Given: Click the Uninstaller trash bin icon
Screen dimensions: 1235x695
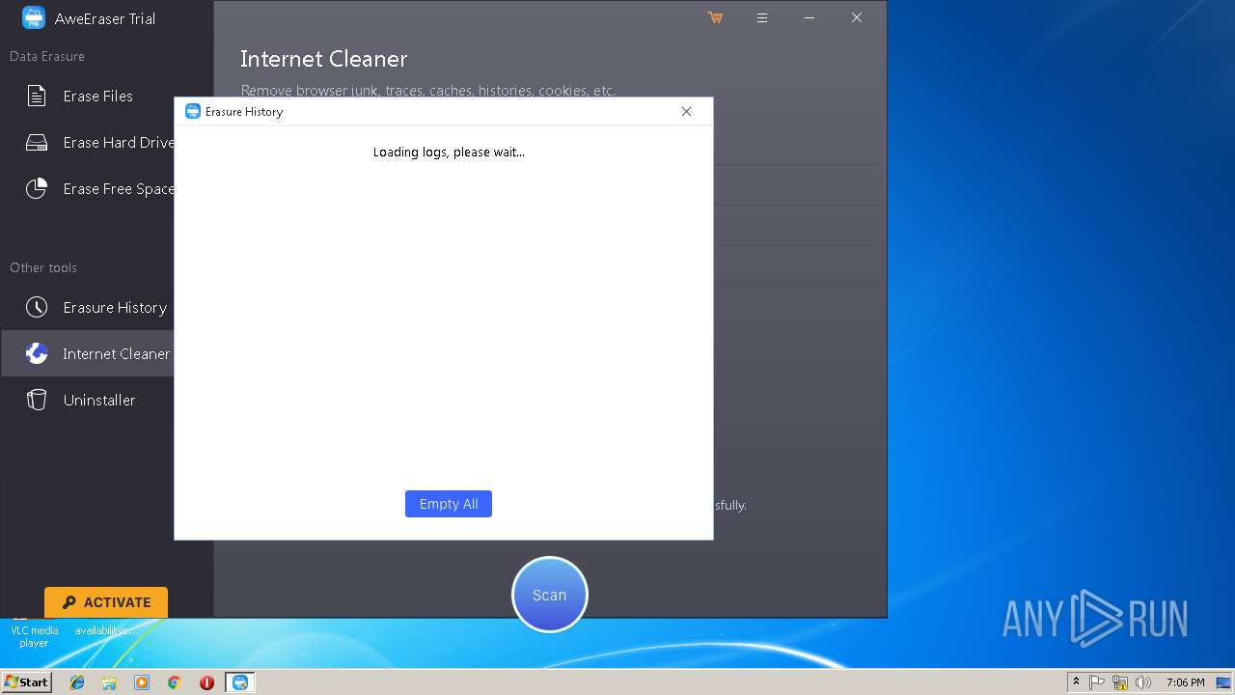Looking at the screenshot, I should (x=37, y=401).
